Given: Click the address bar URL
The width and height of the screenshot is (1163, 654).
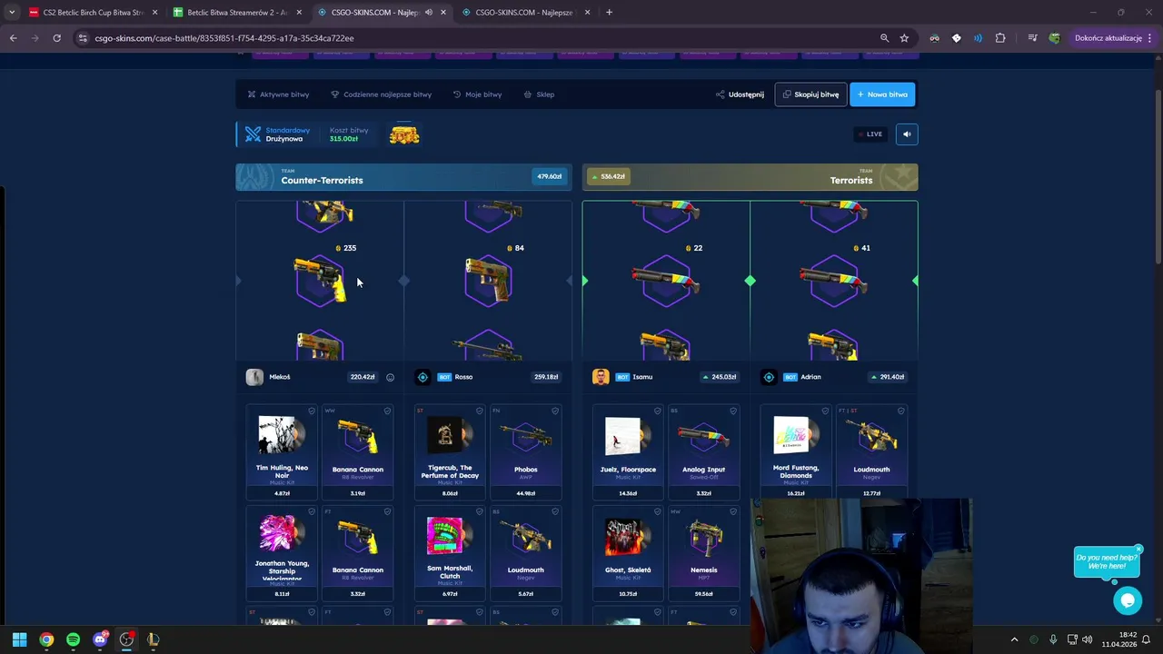Looking at the screenshot, I should [x=224, y=38].
